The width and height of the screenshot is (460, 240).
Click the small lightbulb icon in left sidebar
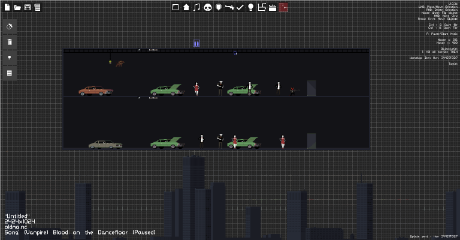click(x=10, y=58)
